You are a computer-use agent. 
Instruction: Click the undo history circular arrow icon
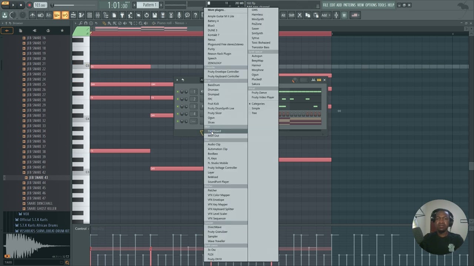(x=147, y=15)
